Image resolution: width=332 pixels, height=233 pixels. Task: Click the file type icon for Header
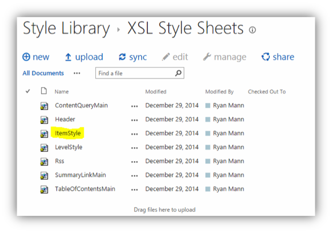click(x=44, y=119)
